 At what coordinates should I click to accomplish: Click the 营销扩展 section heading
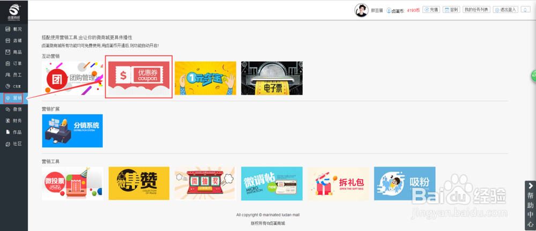click(51, 109)
